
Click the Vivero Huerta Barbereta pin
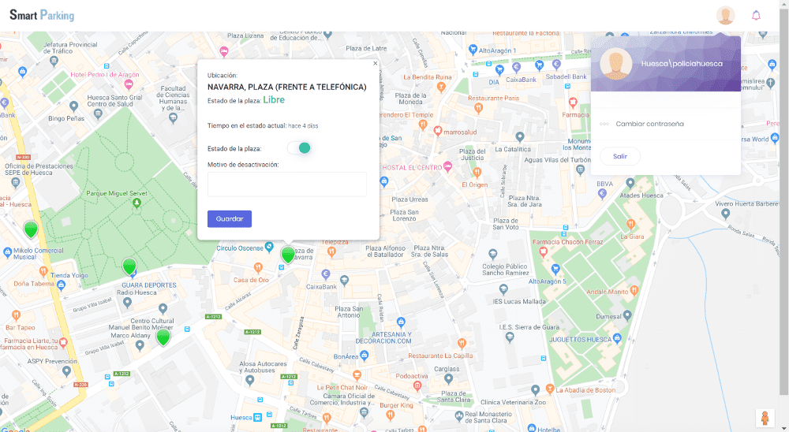tap(725, 213)
